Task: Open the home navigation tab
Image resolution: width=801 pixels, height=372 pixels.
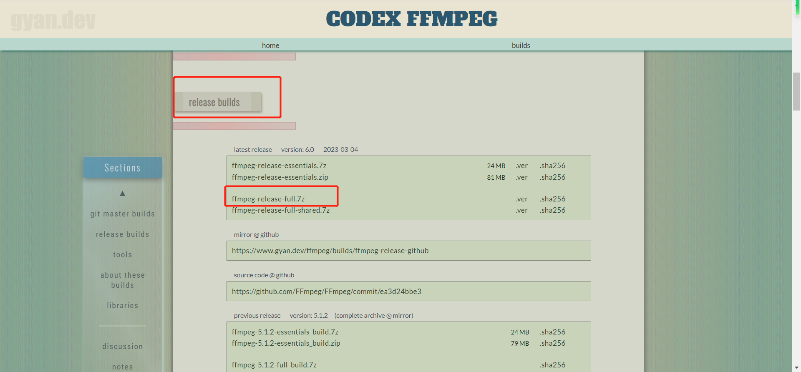Action: click(x=271, y=45)
